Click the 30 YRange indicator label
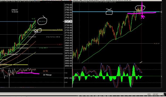This screenshot has height=97, width=166. [x=47, y=75]
